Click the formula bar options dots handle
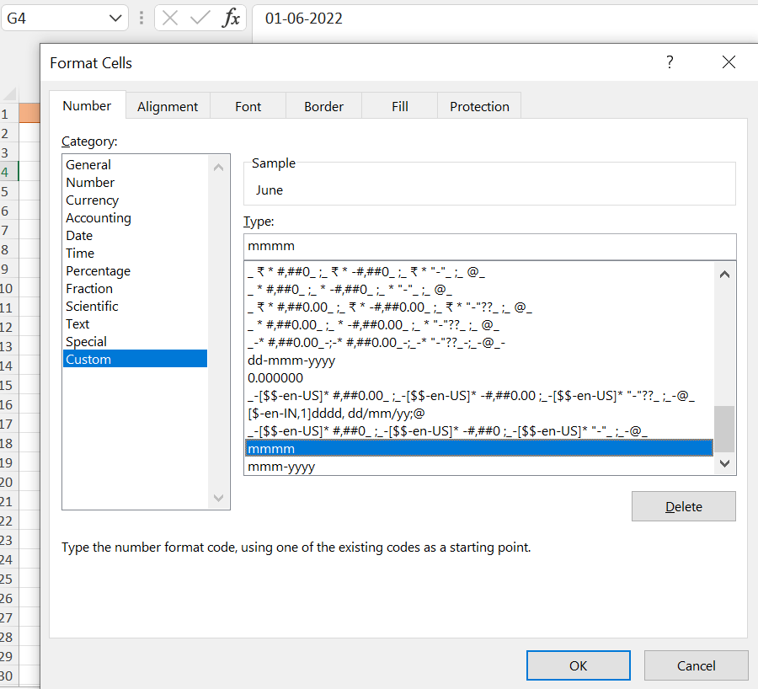This screenshot has width=758, height=689. coord(141,19)
